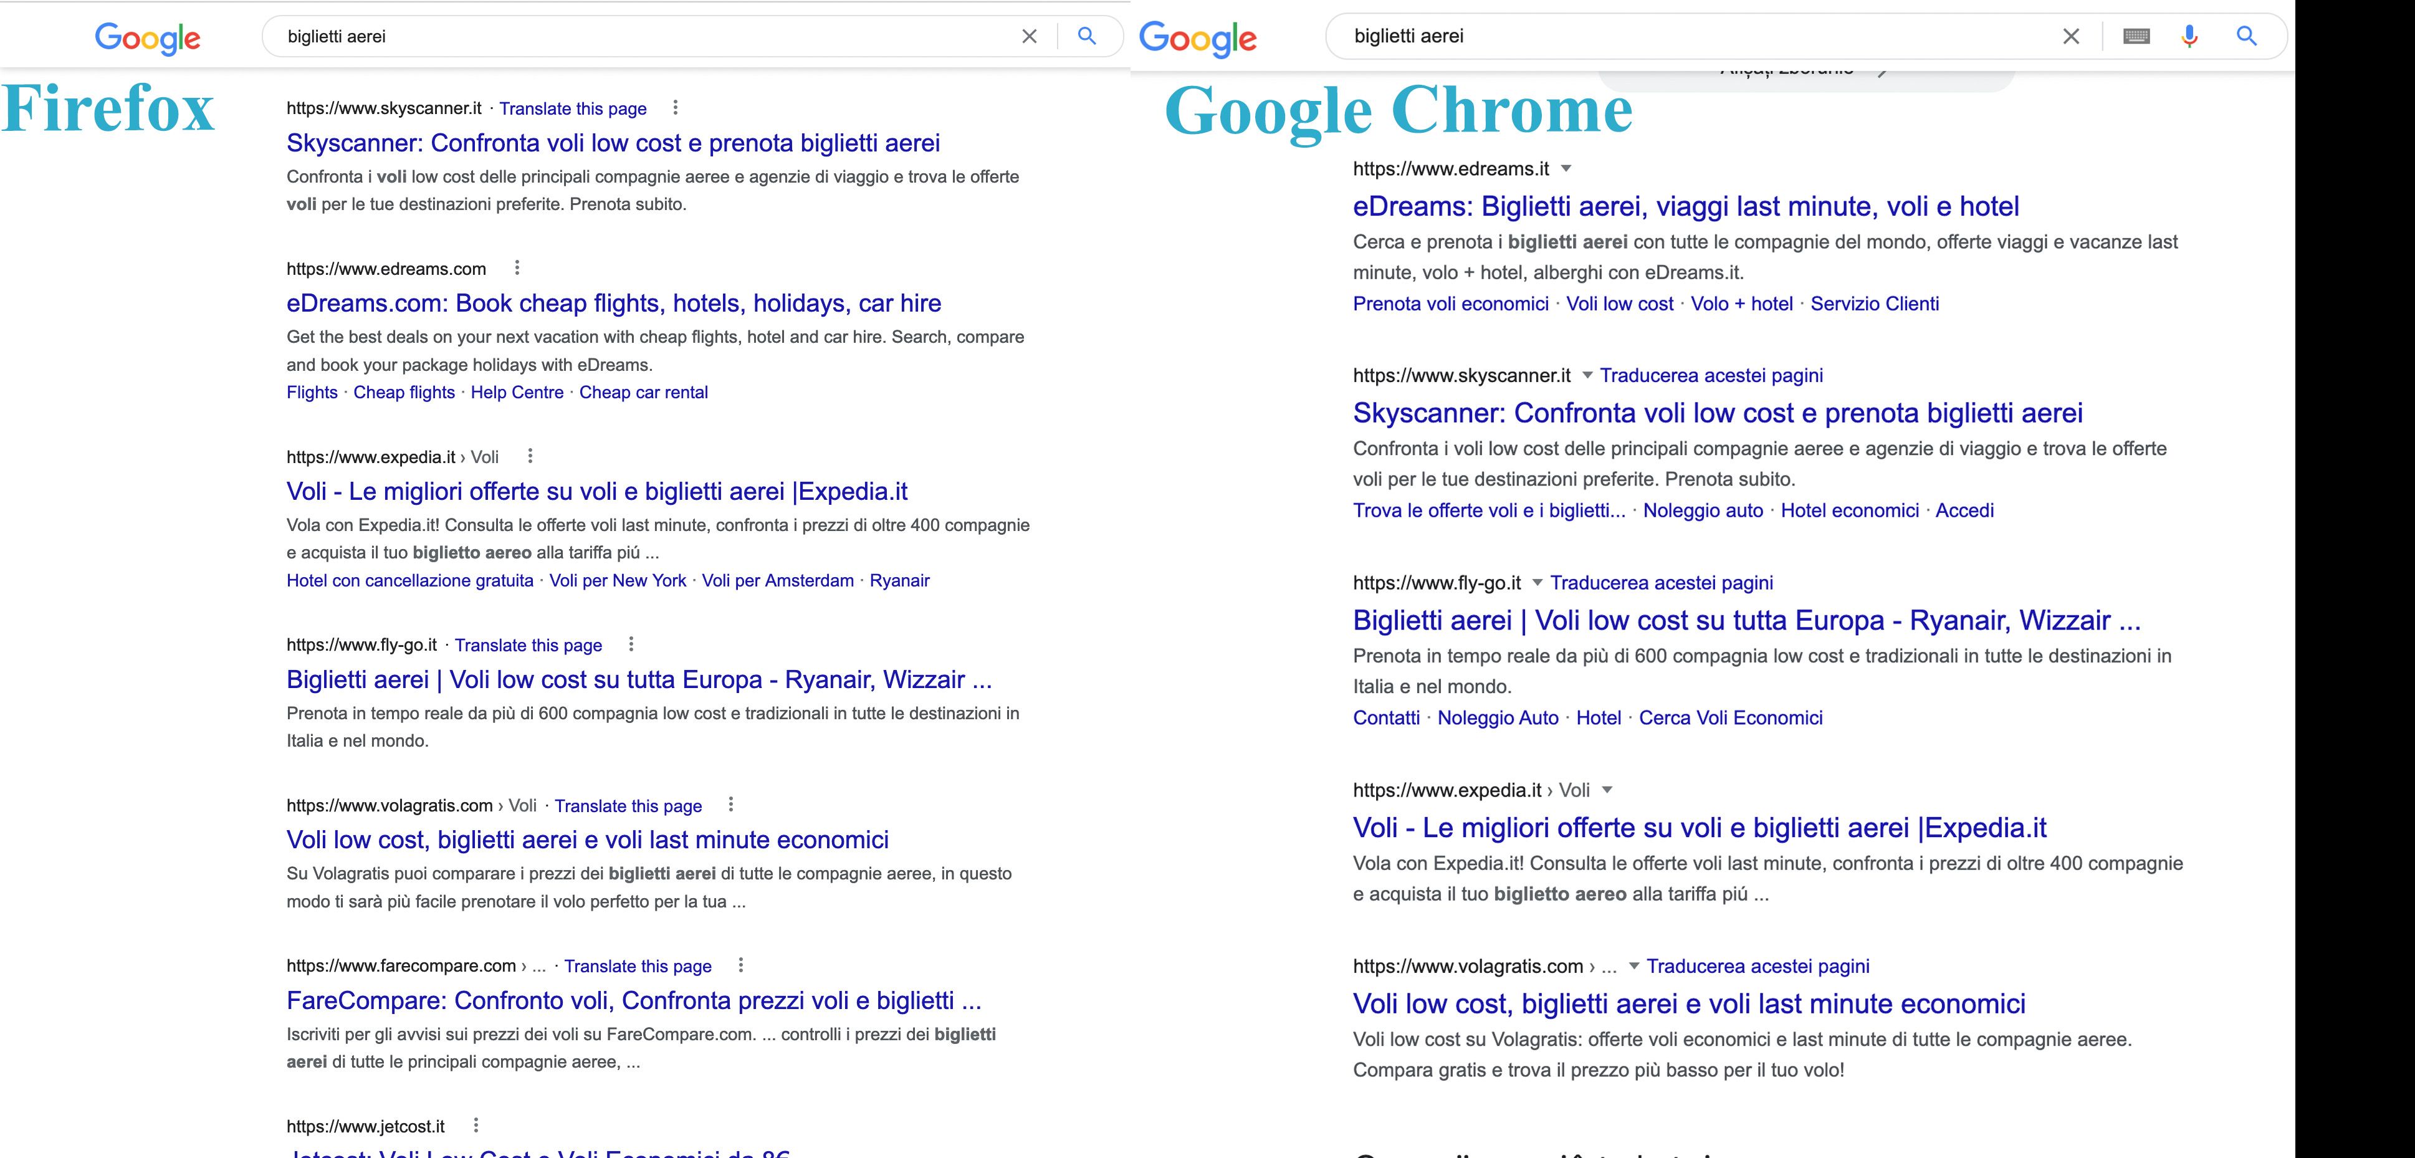Click Traducerea acestei pagini next to fly-go.it

click(x=1662, y=582)
